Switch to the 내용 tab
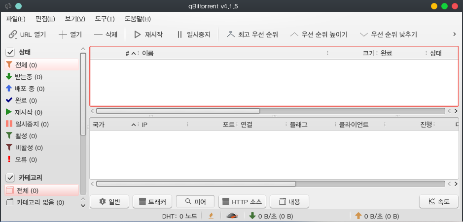This screenshot has width=463, height=222. coord(289,202)
